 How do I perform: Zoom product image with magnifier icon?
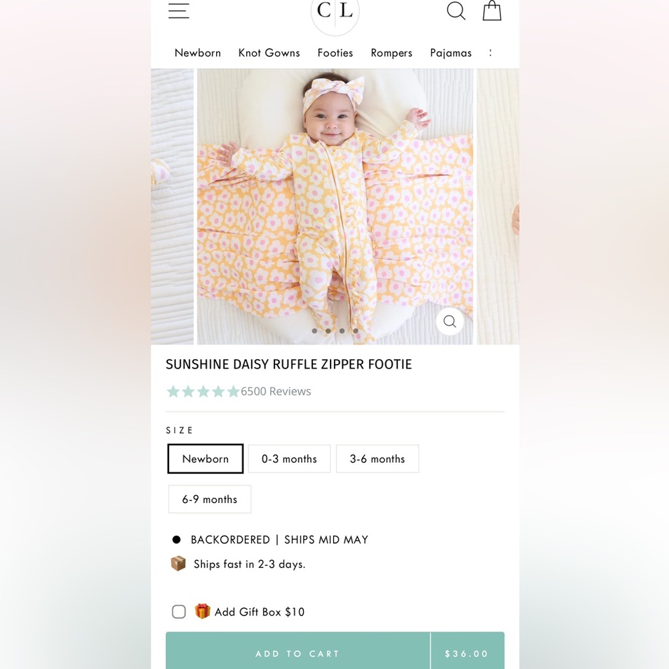[450, 321]
